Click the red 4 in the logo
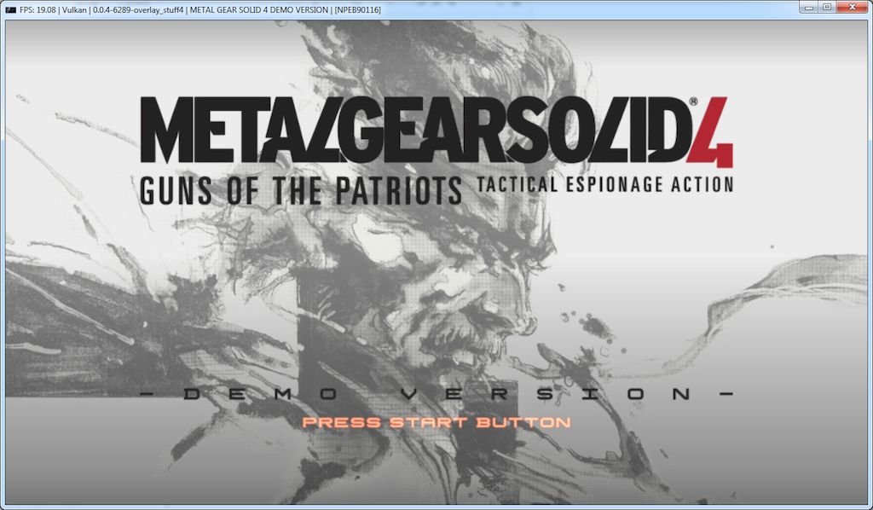The width and height of the screenshot is (873, 510). (x=710, y=132)
